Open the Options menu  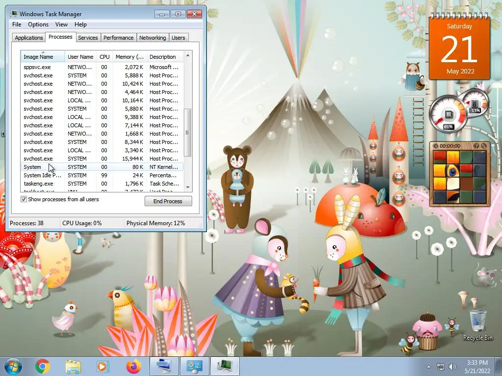pyautogui.click(x=38, y=24)
